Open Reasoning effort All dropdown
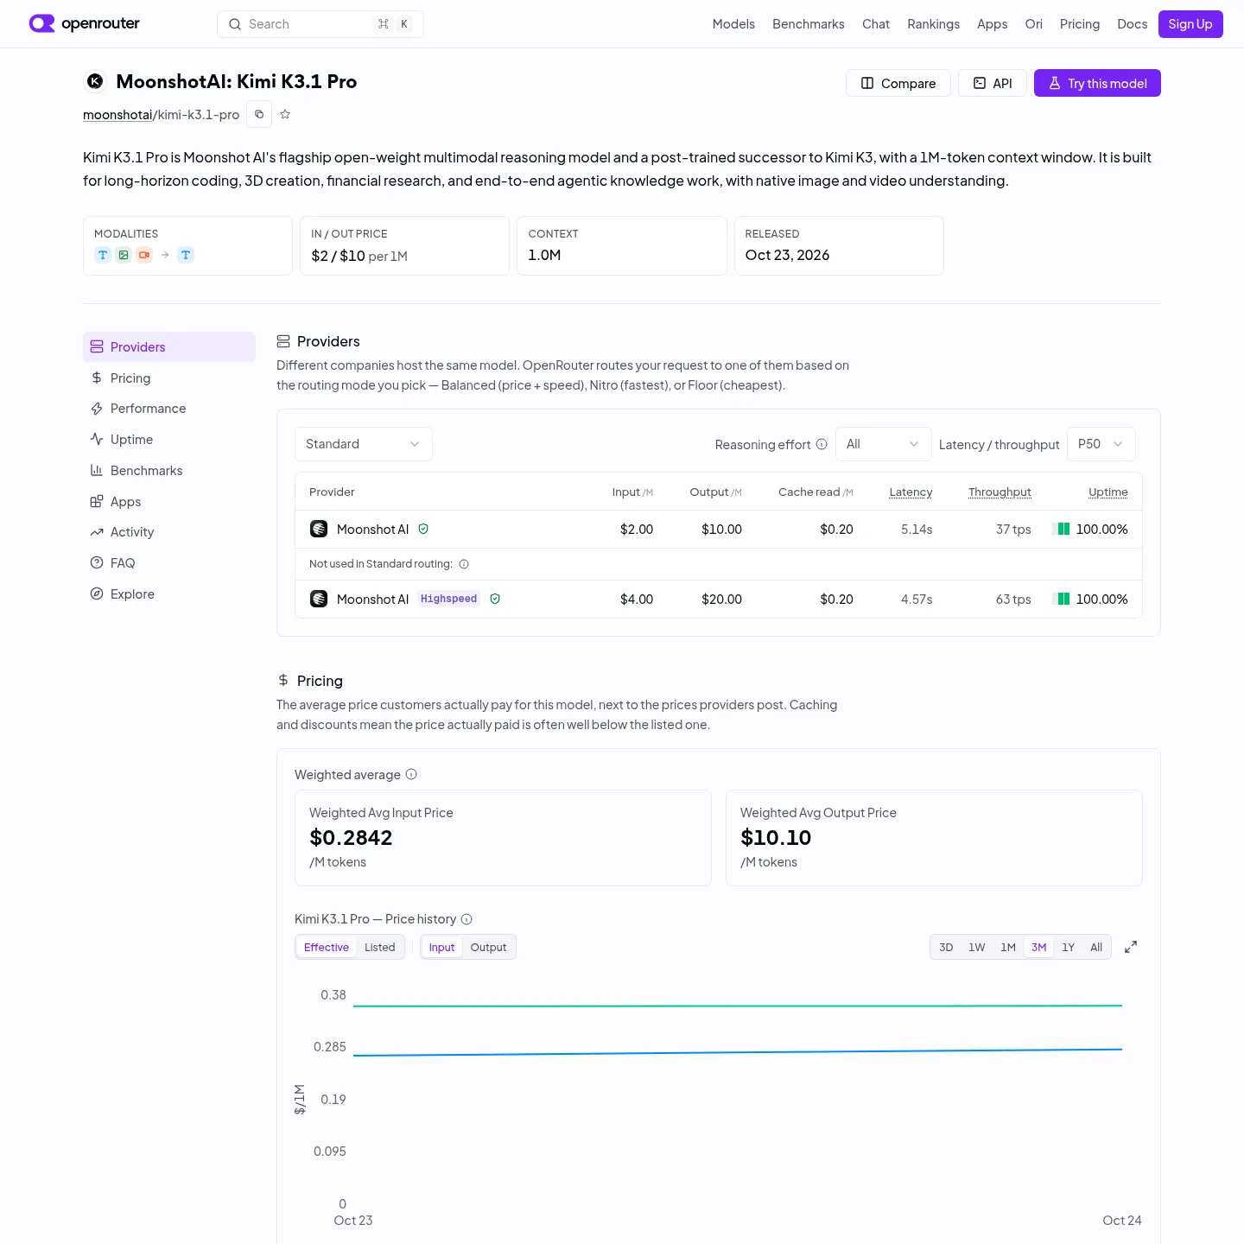1244x1244 pixels. tap(884, 444)
